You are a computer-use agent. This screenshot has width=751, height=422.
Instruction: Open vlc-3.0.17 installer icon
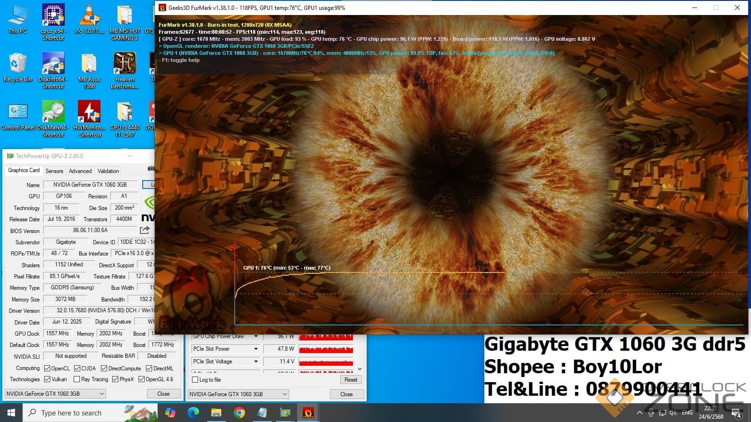[x=89, y=20]
